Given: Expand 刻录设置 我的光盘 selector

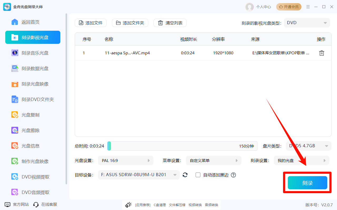Looking at the screenshot, I should [x=301, y=160].
